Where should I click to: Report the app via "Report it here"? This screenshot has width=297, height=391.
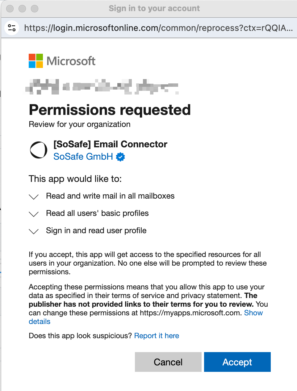[157, 336]
